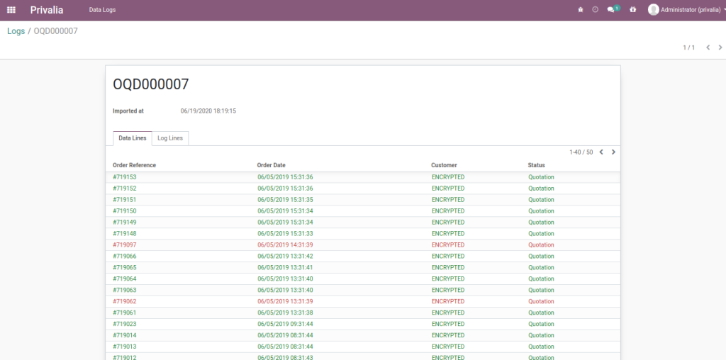The image size is (726, 360).
Task: Click ENCRYPTED customer in row #719062
Action: coord(448,302)
